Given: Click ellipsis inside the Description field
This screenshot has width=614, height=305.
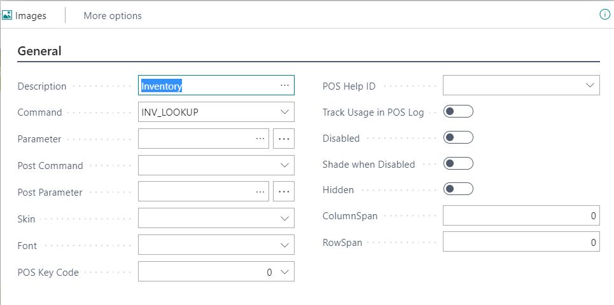Looking at the screenshot, I should tap(284, 86).
